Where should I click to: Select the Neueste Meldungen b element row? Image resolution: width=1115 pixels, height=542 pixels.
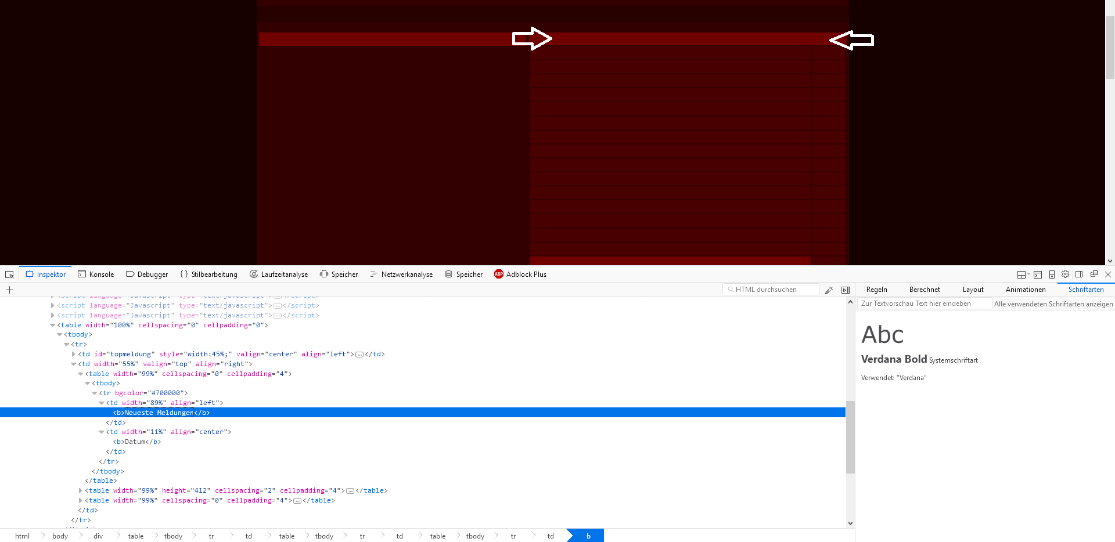[423, 413]
